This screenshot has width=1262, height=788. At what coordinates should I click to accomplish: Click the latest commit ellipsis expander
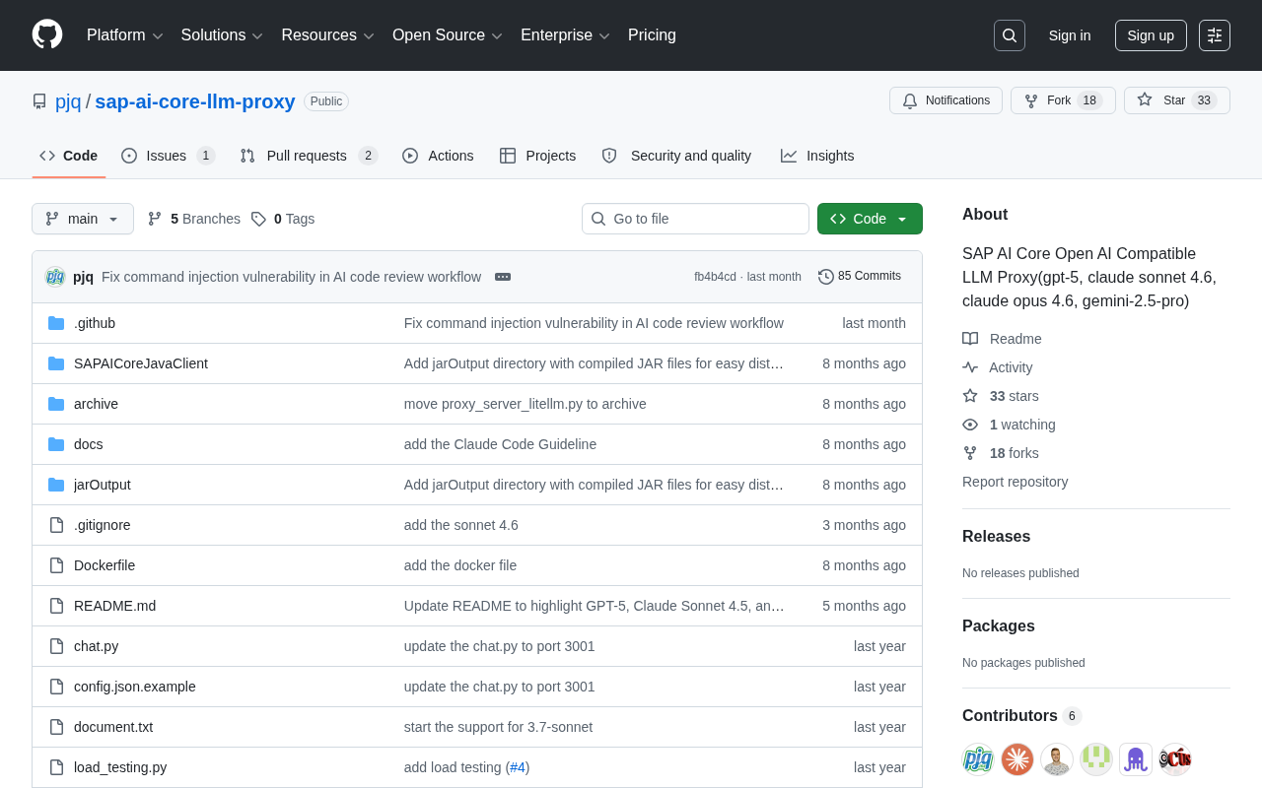coord(503,277)
